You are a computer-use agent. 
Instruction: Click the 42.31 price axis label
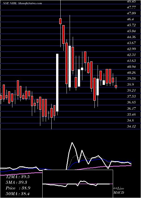click(131, 55)
